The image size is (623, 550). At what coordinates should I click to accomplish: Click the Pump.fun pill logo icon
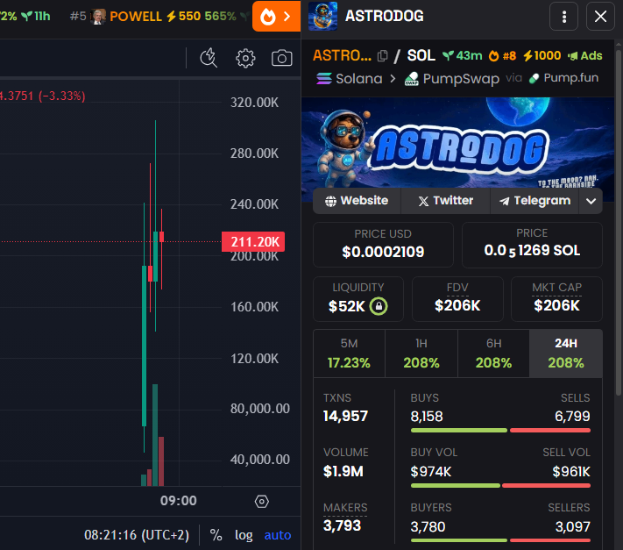534,78
